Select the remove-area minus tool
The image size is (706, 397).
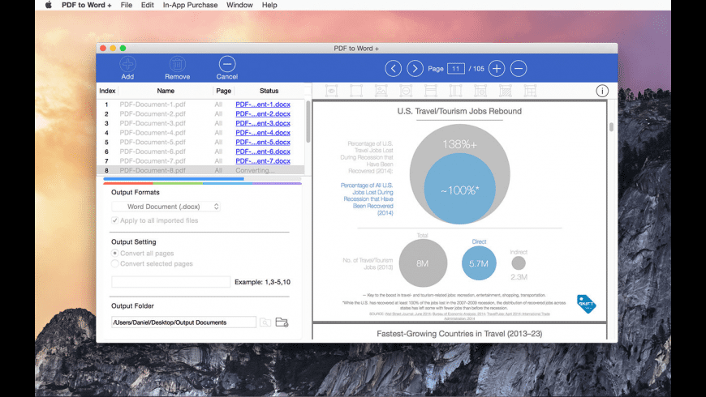click(406, 91)
